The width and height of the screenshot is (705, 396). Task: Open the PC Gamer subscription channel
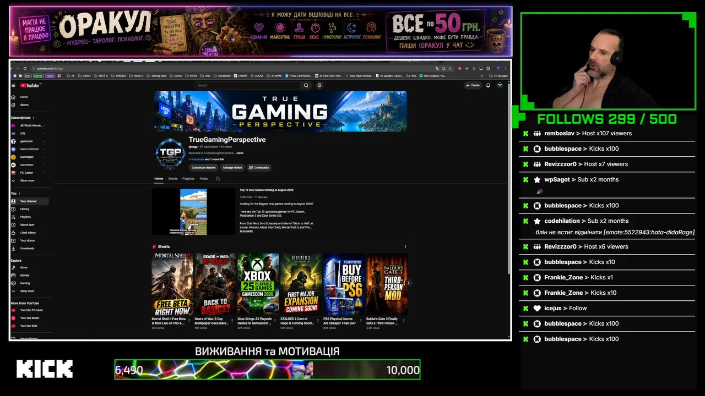(x=29, y=173)
